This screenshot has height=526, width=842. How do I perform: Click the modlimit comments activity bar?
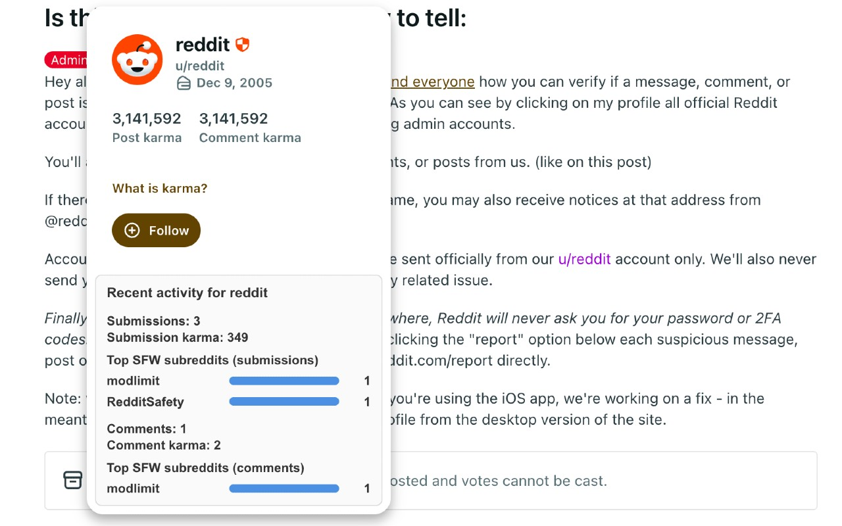tap(284, 489)
